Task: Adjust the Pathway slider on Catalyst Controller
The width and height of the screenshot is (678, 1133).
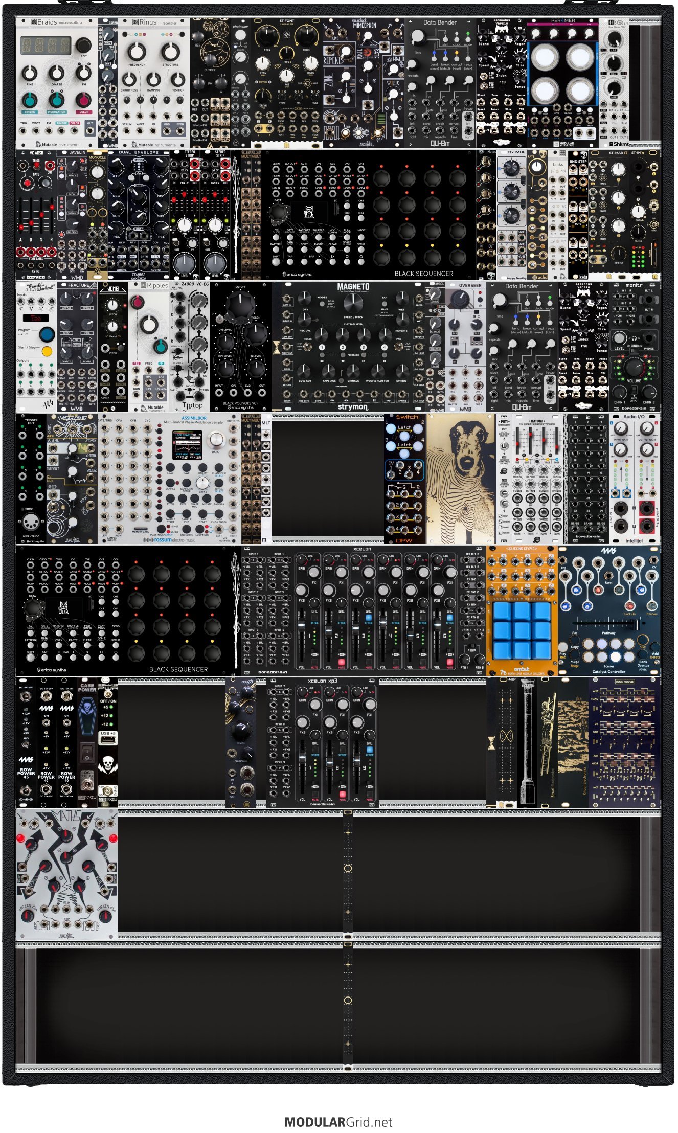Action: 608,624
